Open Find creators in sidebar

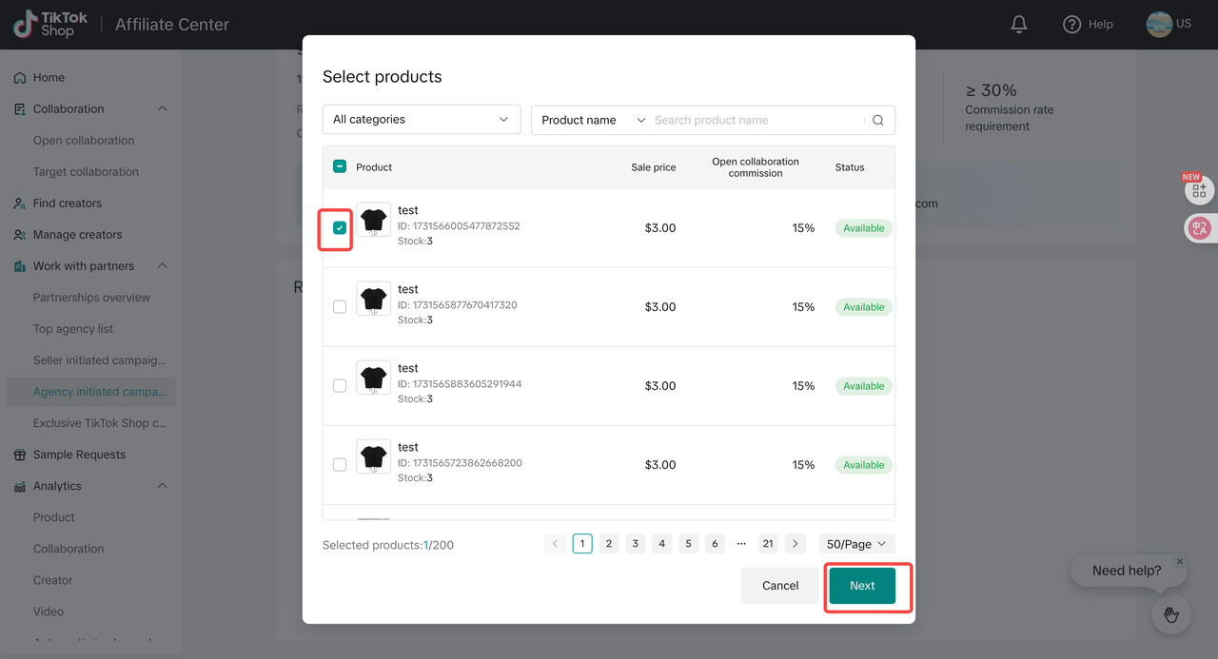coord(67,204)
